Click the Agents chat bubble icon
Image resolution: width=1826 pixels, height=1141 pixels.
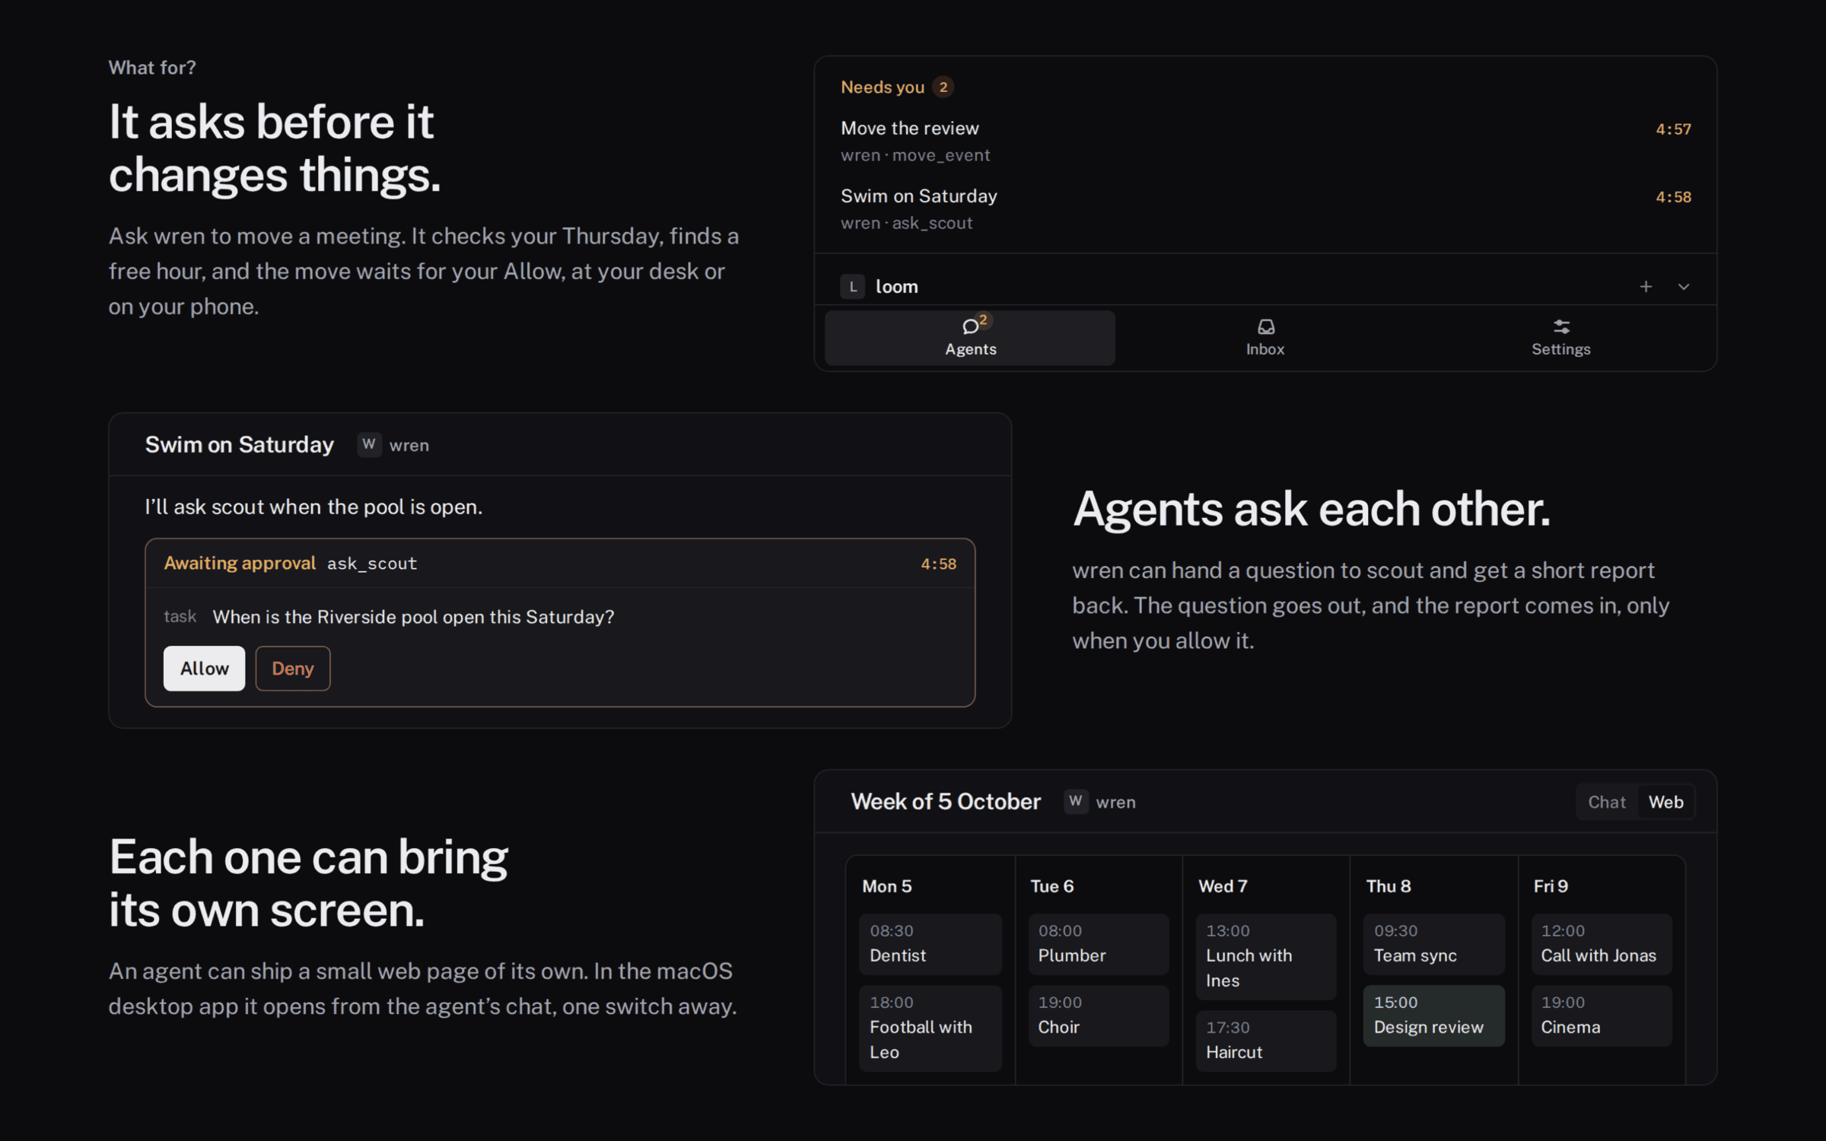click(x=970, y=326)
